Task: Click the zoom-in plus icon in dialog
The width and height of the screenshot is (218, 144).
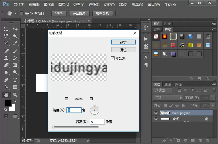Action: [x=91, y=99]
